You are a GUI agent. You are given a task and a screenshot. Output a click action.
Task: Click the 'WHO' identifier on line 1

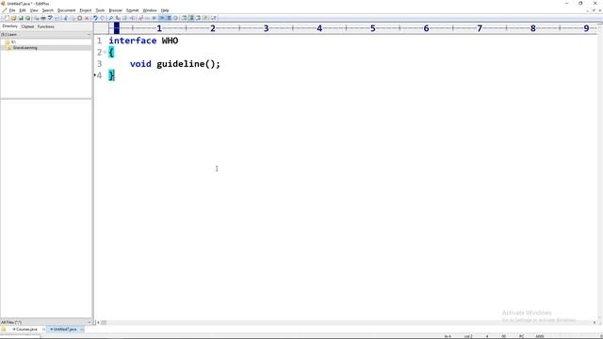170,40
